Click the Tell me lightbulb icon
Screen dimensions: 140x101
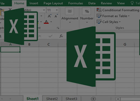[x=132, y=3]
